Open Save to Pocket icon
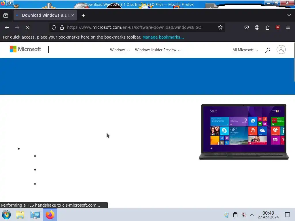Image resolution: width=295 pixels, height=221 pixels. point(247,27)
